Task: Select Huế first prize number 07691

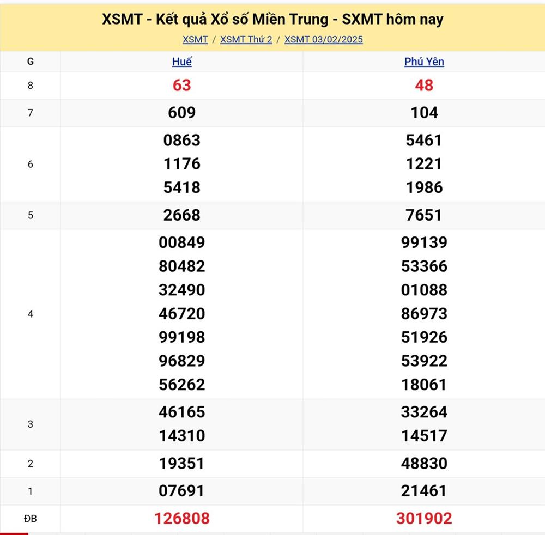Action: tap(181, 491)
